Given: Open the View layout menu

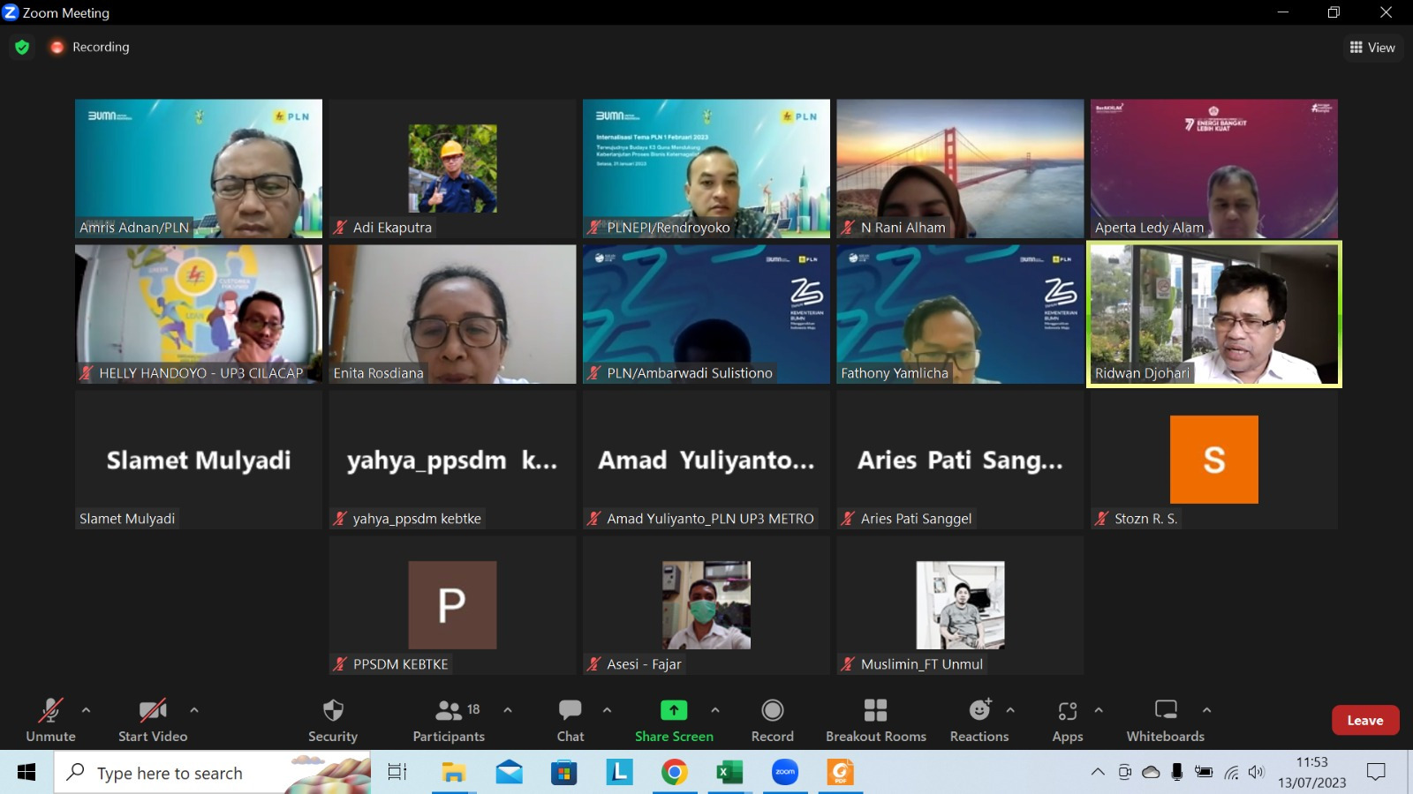Looking at the screenshot, I should [1372, 48].
